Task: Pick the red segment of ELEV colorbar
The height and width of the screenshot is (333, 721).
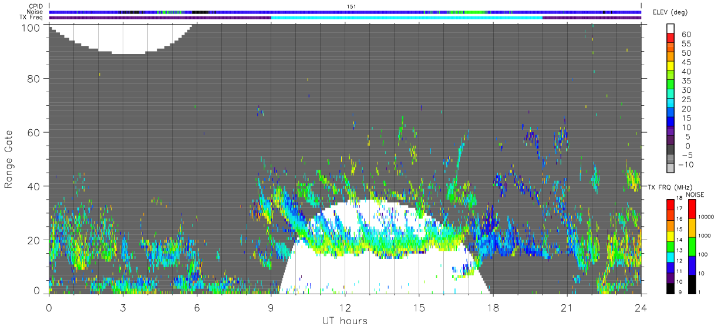Action: [x=671, y=39]
